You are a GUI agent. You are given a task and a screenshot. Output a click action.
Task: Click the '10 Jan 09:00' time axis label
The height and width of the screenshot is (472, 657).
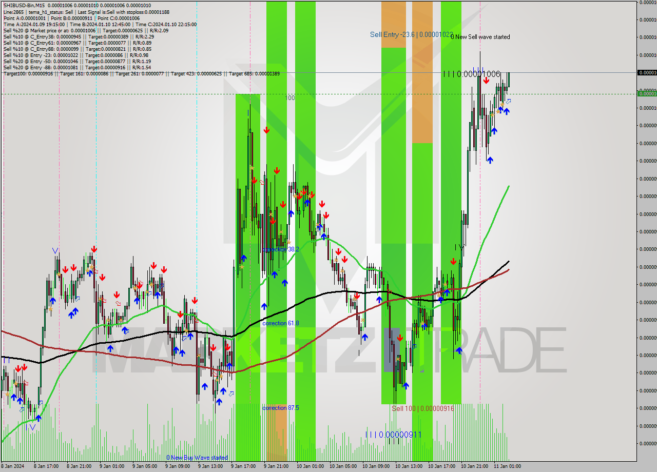coord(375,466)
